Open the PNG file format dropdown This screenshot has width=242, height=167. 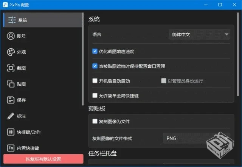[197, 138]
